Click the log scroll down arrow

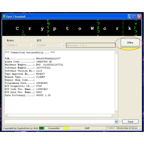tap(116, 112)
